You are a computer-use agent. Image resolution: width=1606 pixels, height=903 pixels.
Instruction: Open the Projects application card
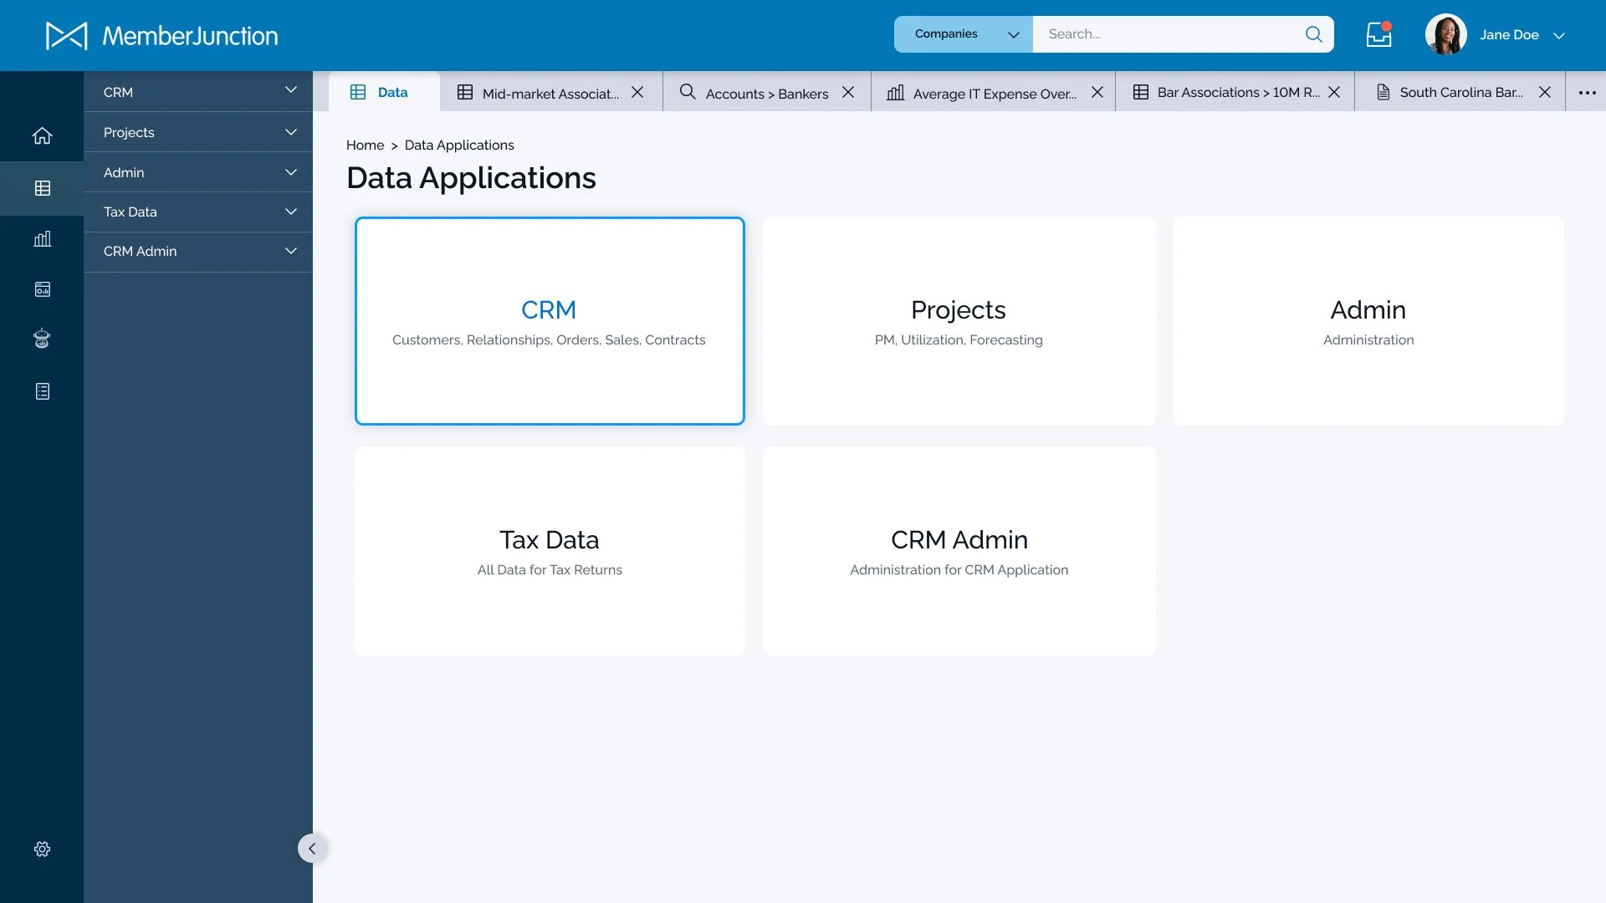point(959,321)
